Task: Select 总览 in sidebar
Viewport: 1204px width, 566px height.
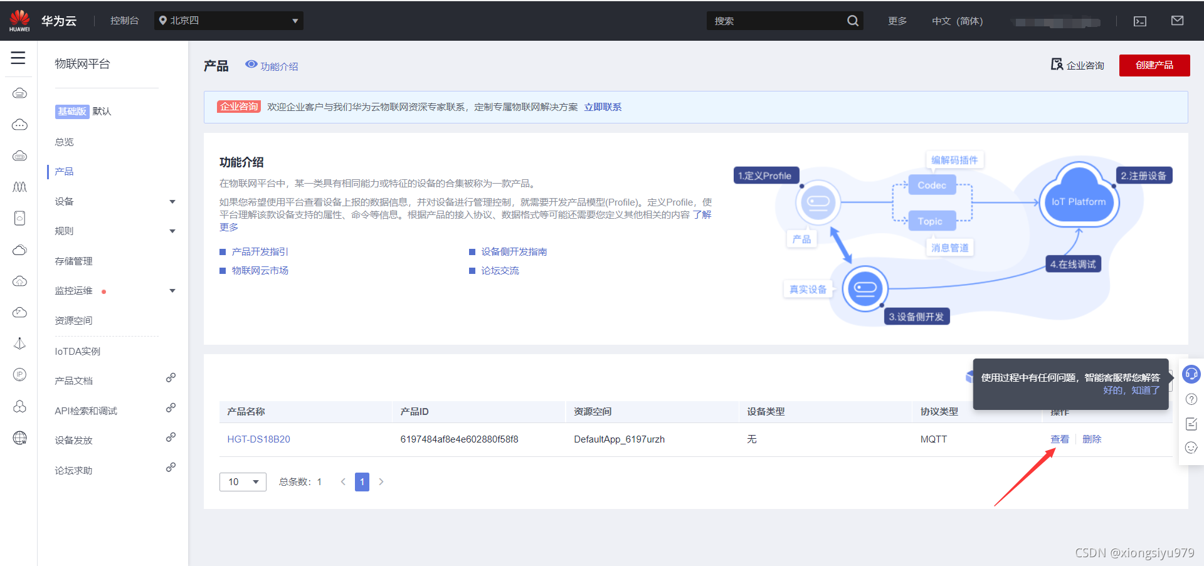Action: point(64,142)
